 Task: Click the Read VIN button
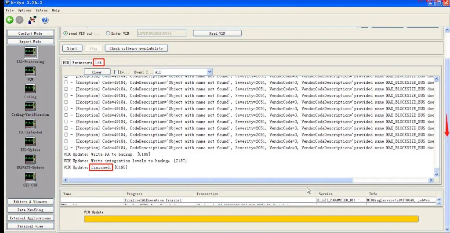(x=217, y=33)
